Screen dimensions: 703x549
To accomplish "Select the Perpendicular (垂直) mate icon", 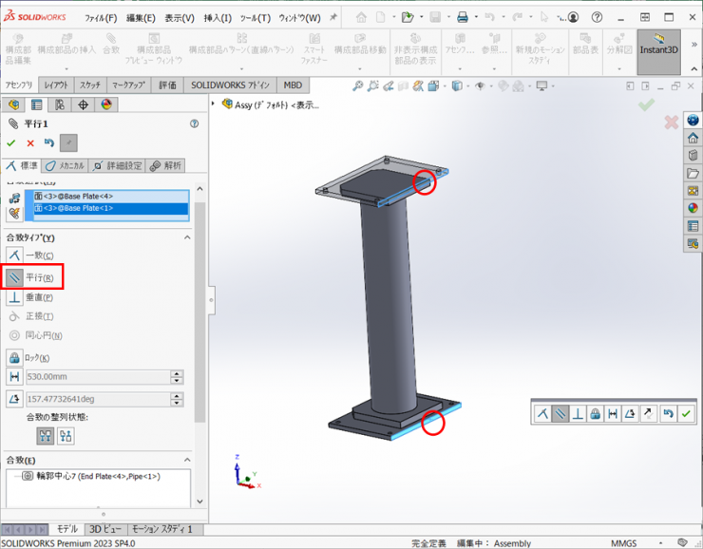I will pos(14,297).
